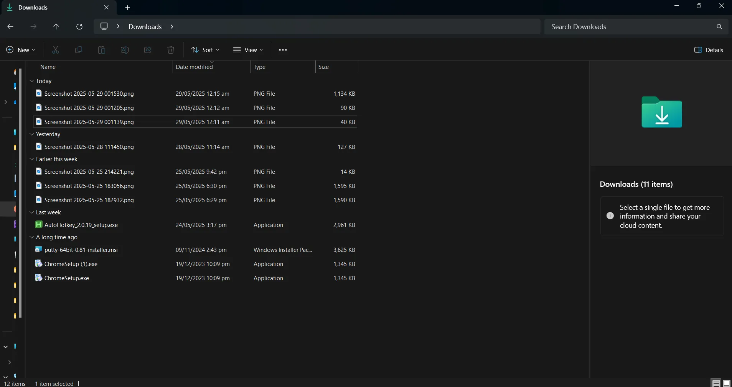This screenshot has height=387, width=732.
Task: Click the Paste clipboard icon
Action: [102, 50]
